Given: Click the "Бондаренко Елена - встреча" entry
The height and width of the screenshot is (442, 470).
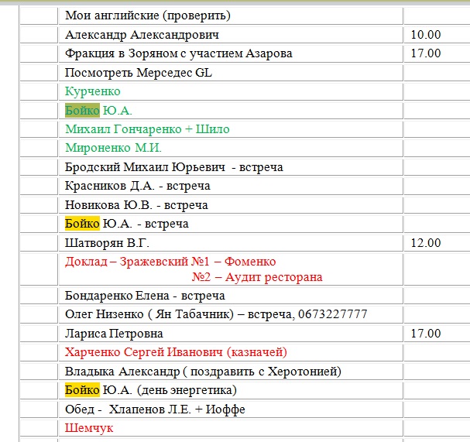Looking at the screenshot, I should [x=145, y=296].
